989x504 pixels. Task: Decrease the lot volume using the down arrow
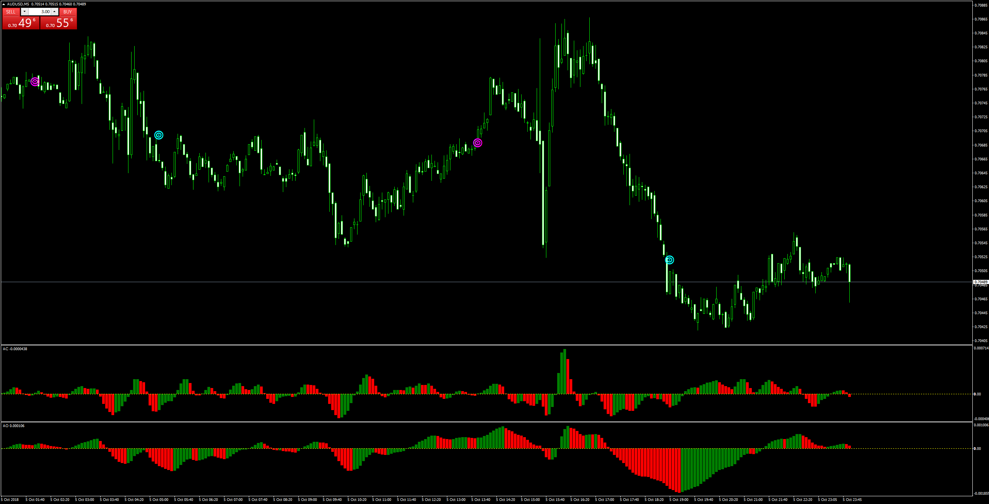(x=24, y=12)
